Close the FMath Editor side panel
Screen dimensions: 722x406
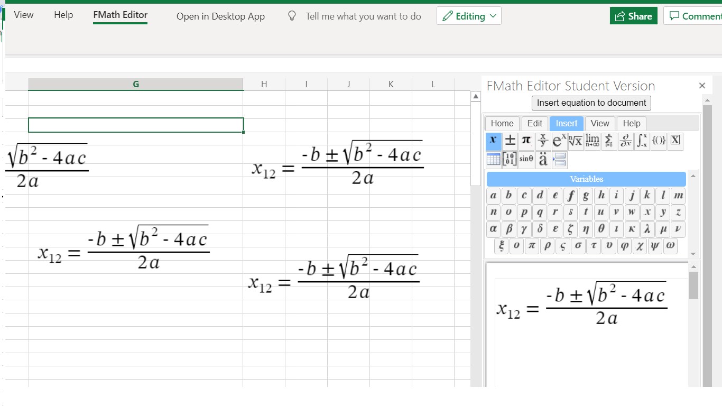(x=702, y=86)
